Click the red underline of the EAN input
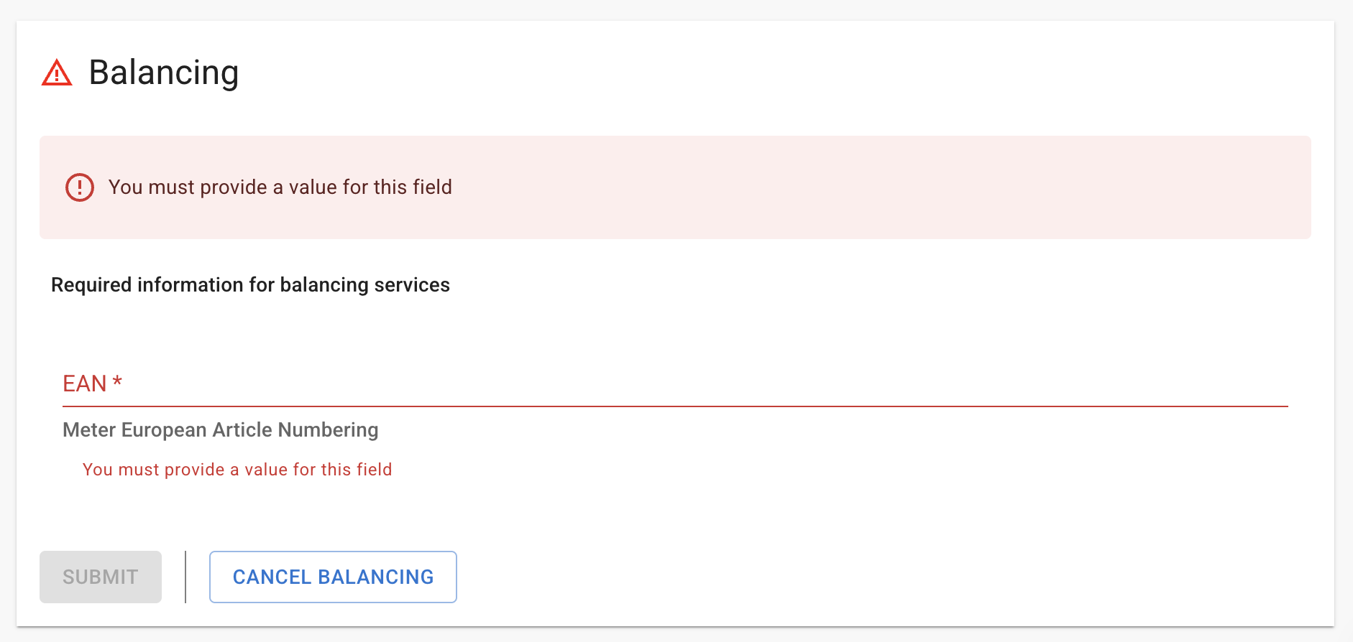Image resolution: width=1353 pixels, height=642 pixels. tap(675, 406)
